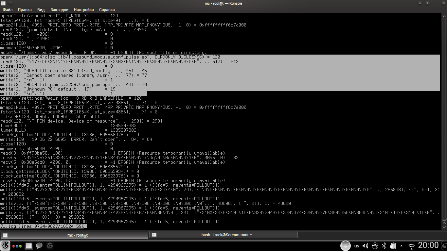
Task: Launch terminal from the panel
Action: [x=29, y=246]
